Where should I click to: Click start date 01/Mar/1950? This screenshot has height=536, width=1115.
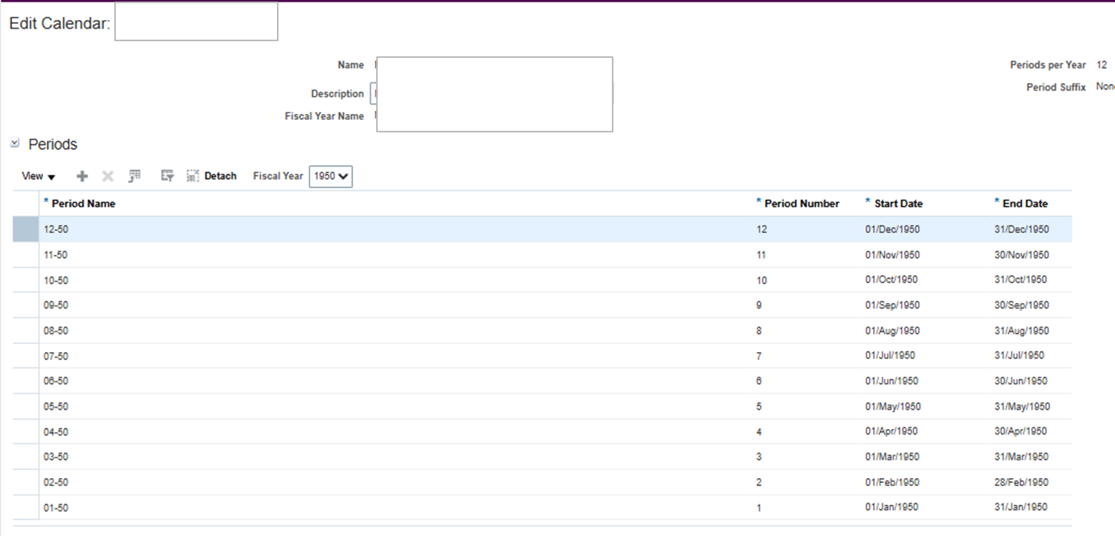pos(892,457)
